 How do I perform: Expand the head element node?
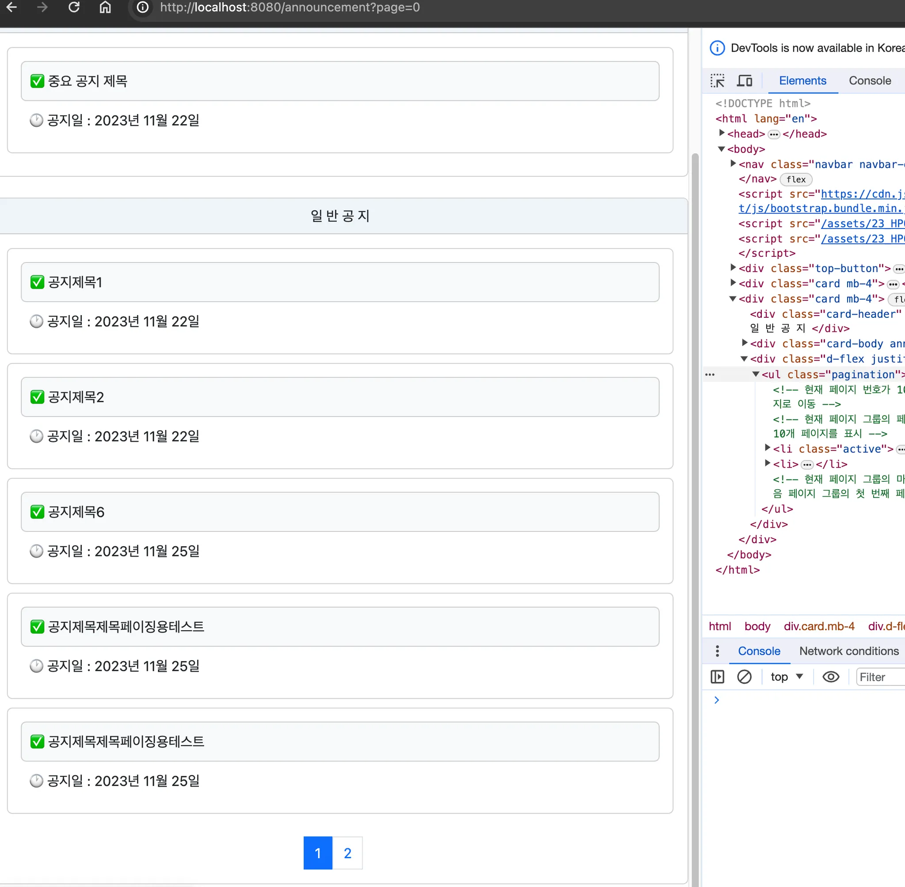coord(722,134)
